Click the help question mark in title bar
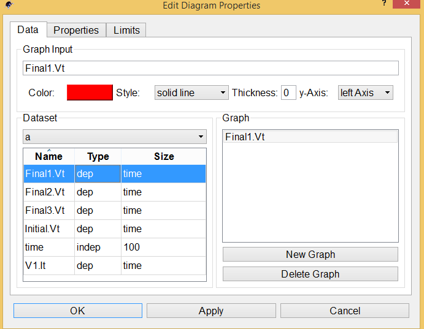424x329 pixels. tap(384, 3)
